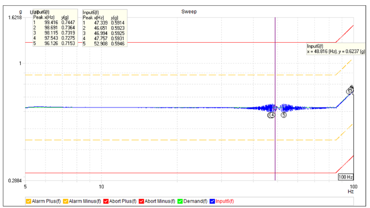
Task: Select the Demand(f) legend label
Action: coord(195,201)
